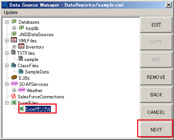Click the ADD button

point(156,60)
